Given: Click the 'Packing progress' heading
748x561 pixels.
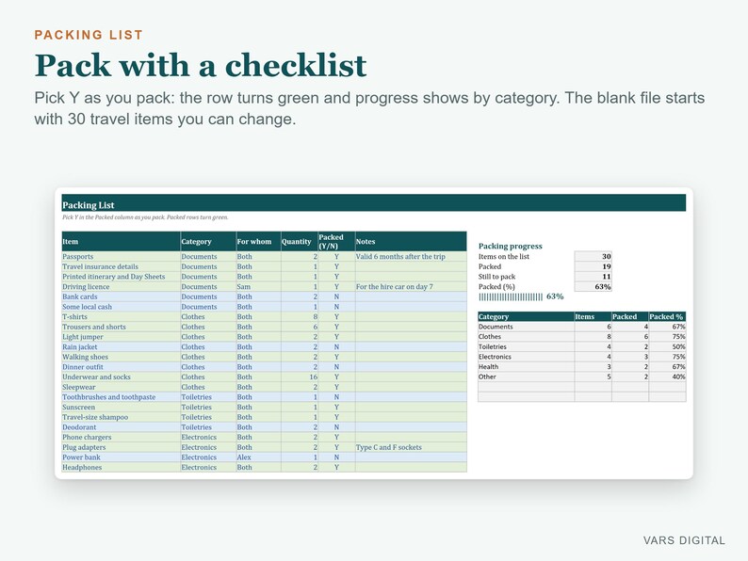Looking at the screenshot, I should (511, 246).
